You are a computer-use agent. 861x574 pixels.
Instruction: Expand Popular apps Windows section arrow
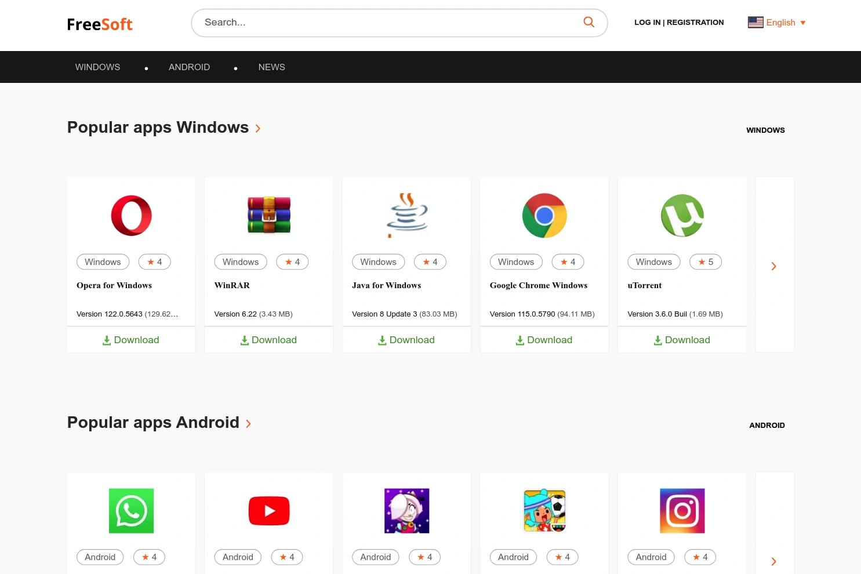(258, 128)
